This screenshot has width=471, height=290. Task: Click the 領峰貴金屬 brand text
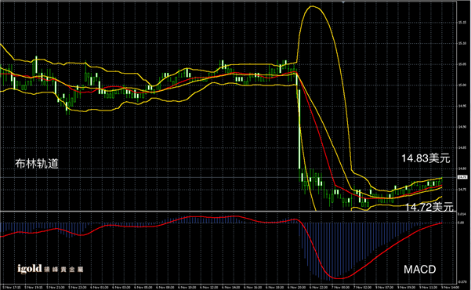click(63, 270)
